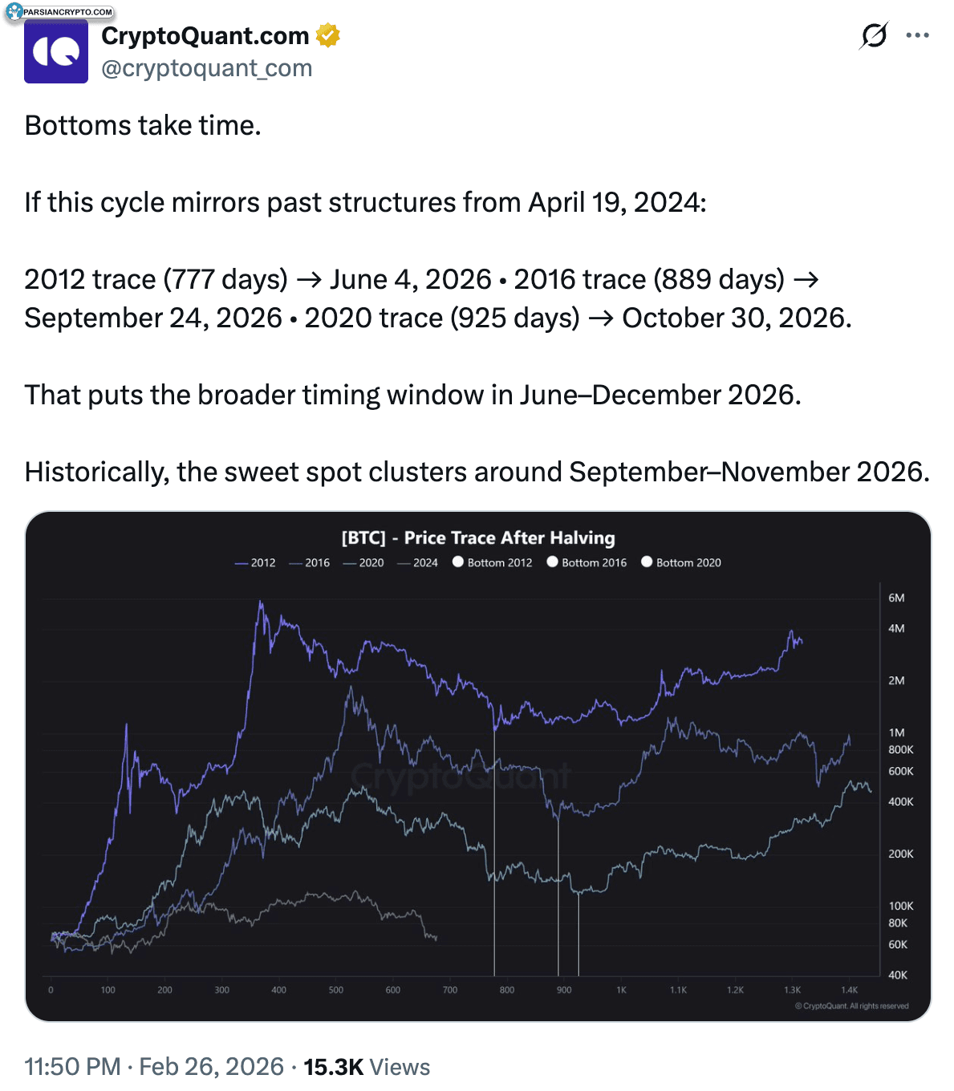
Task: Toggle the Bottom 2020 legend marker
Action: tap(681, 563)
